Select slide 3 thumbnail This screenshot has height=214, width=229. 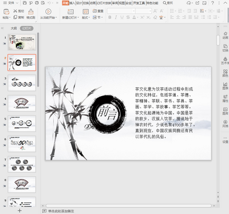point(22,83)
